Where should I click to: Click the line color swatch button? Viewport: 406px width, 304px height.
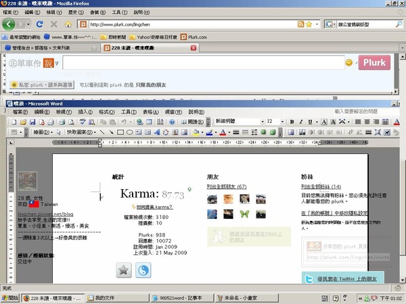coord(209,132)
